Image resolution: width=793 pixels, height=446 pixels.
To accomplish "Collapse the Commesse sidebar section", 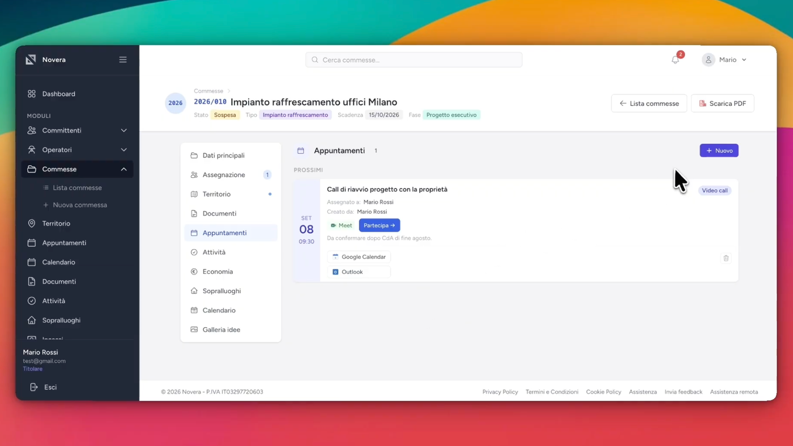I will [x=77, y=169].
